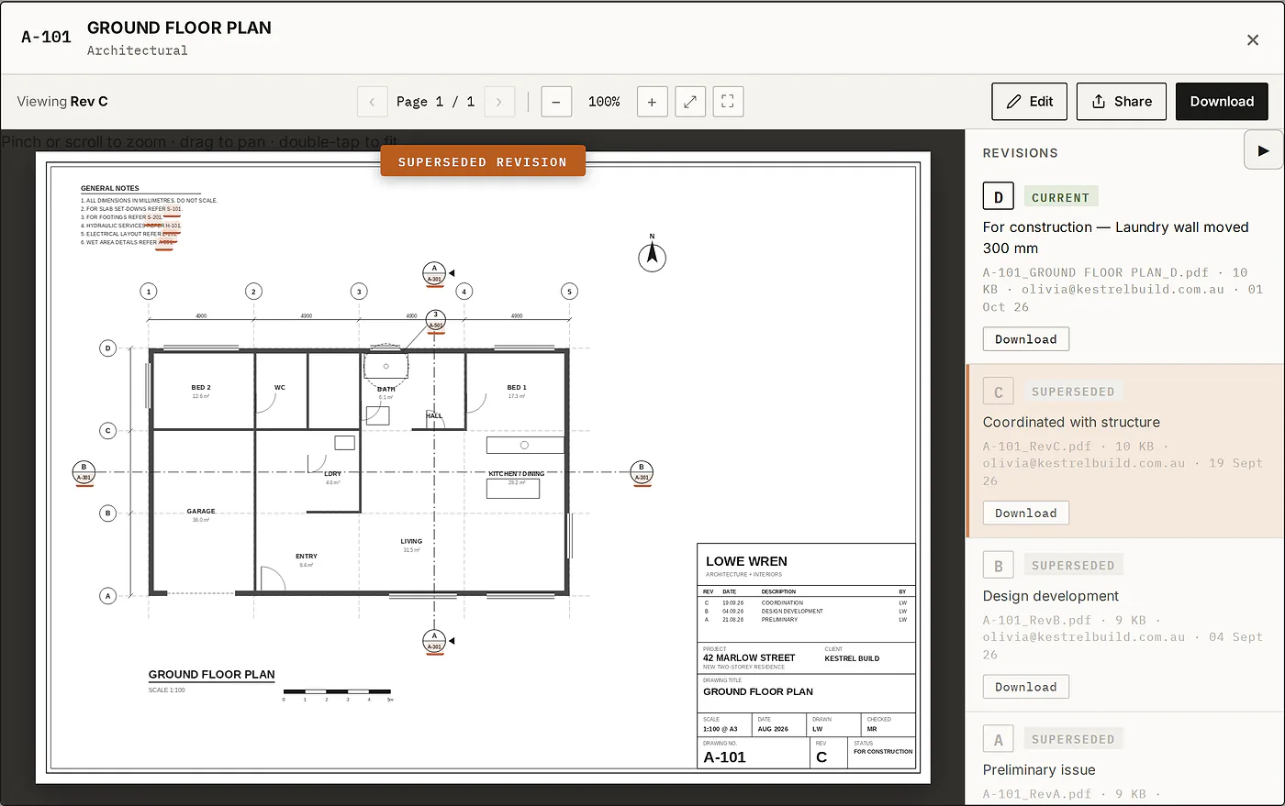
Task: Click the WC room label
Action: coord(280,388)
